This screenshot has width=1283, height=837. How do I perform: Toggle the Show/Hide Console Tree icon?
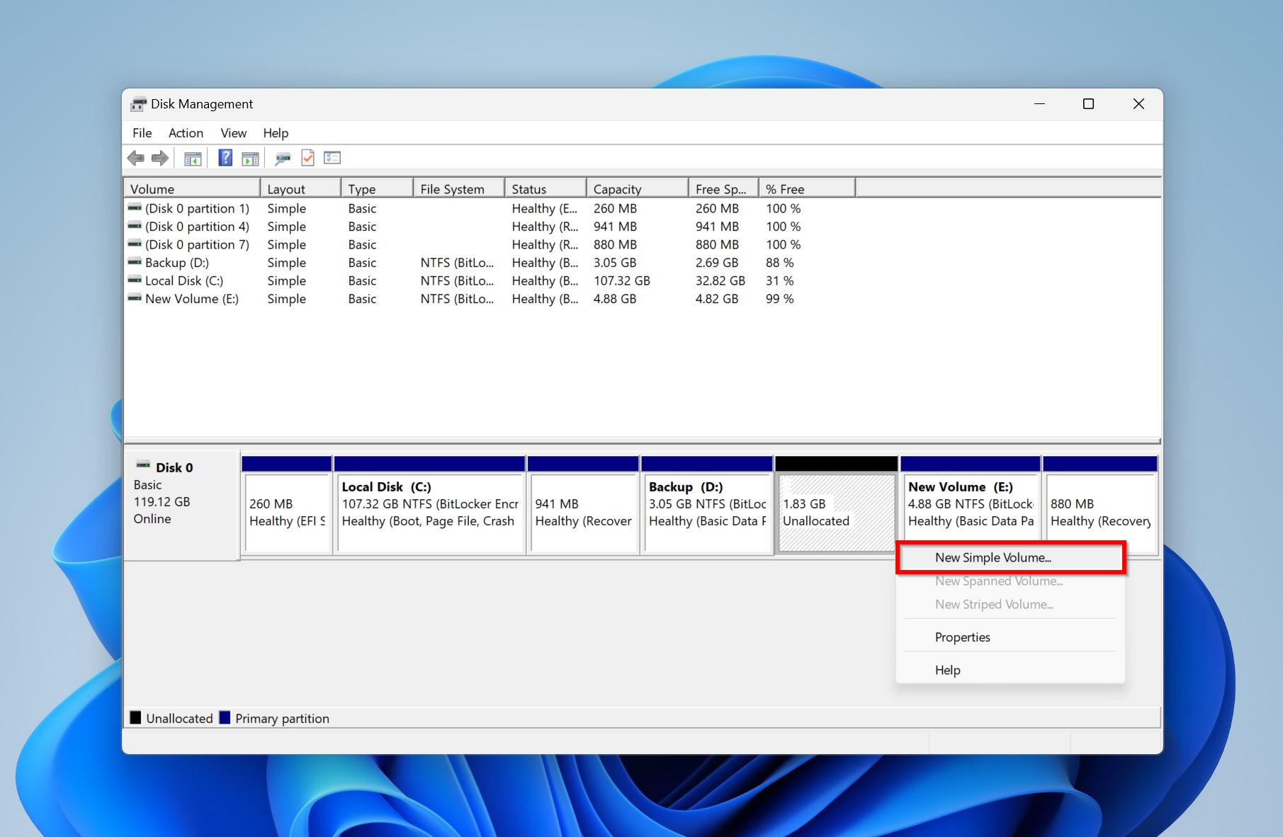pyautogui.click(x=193, y=159)
